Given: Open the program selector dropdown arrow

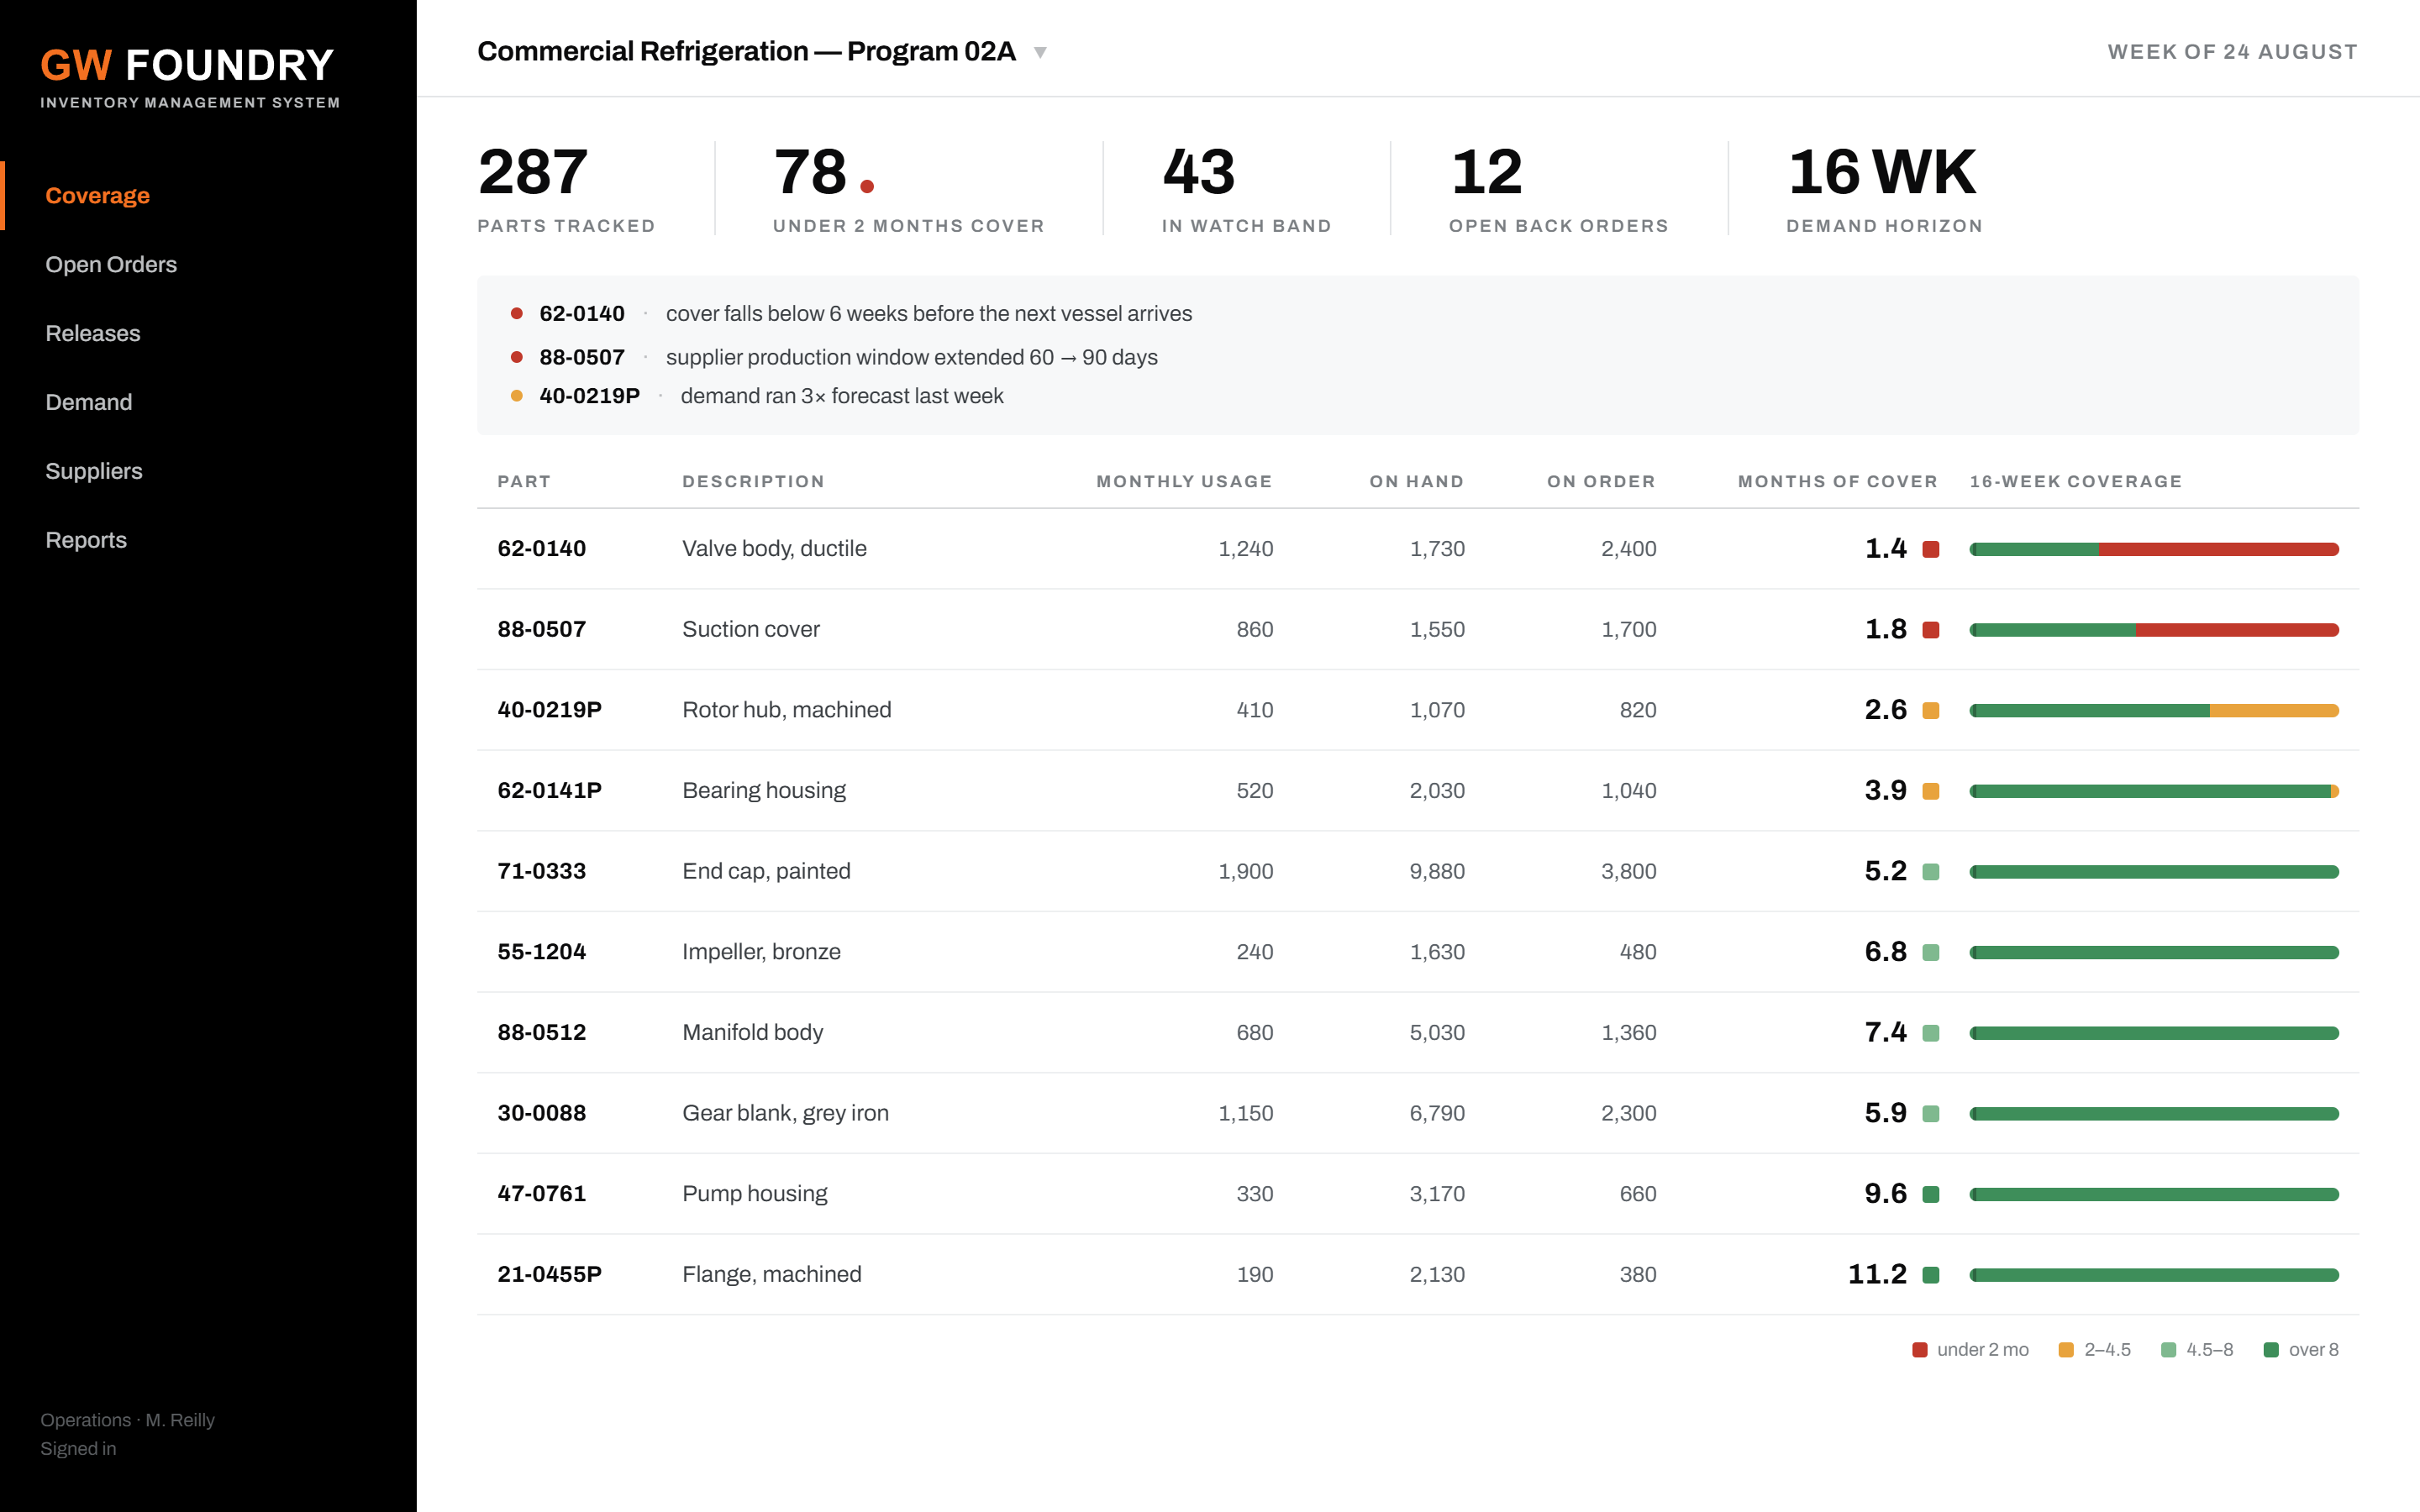Looking at the screenshot, I should pyautogui.click(x=1040, y=52).
